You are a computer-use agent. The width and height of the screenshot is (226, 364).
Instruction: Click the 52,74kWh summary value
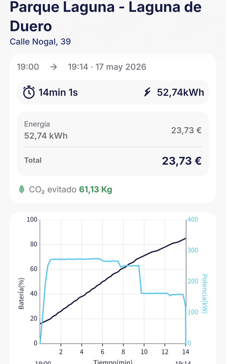[x=181, y=92]
